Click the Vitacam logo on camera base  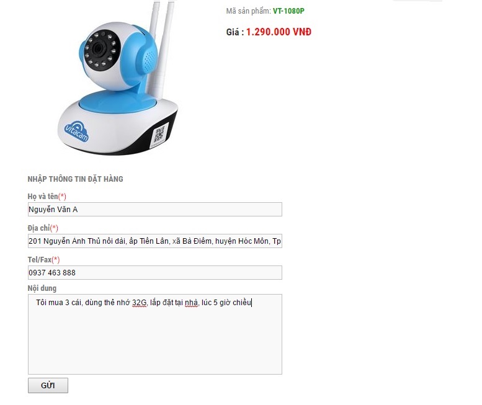pyautogui.click(x=76, y=131)
